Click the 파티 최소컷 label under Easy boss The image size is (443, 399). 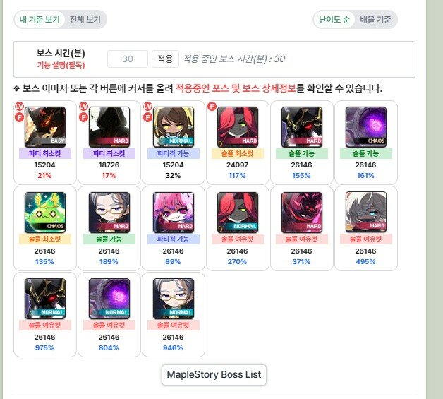pyautogui.click(x=45, y=153)
